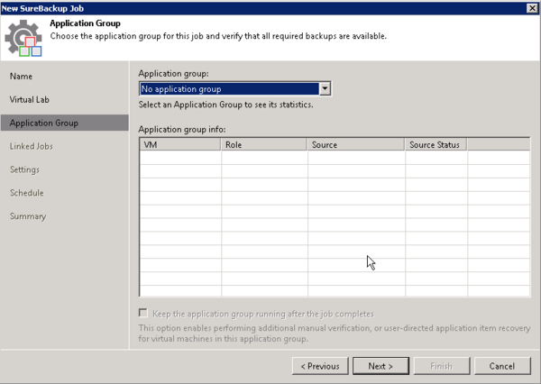
Task: Go to the Name wizard step
Action: 21,76
